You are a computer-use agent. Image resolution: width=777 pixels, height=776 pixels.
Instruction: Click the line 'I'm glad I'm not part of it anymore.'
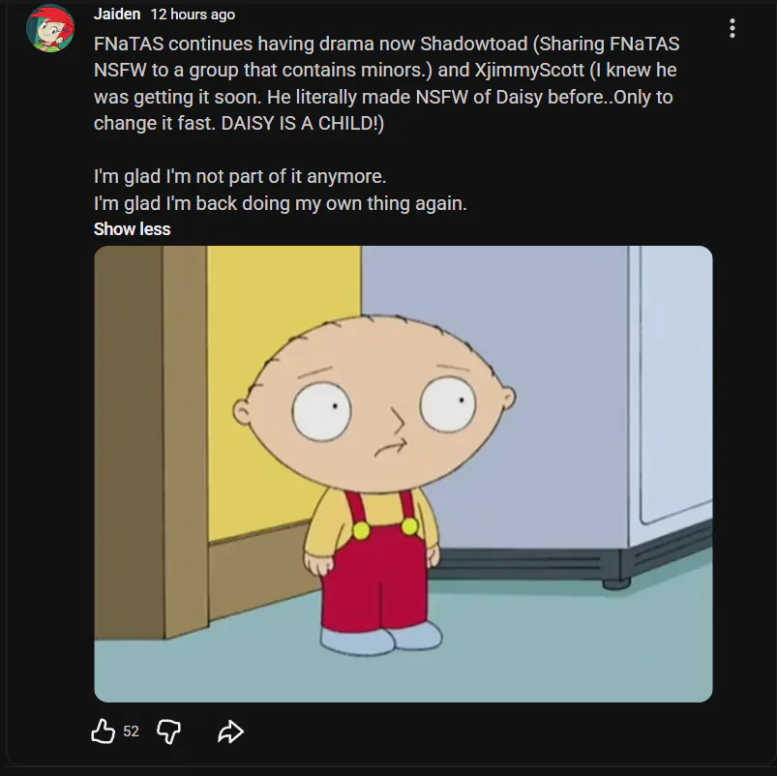[x=240, y=176]
